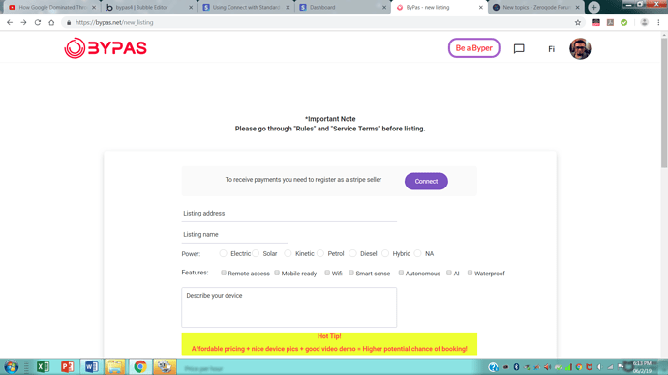Check the AI feature checkbox
Viewport: 668px width, 375px height.
coord(449,273)
